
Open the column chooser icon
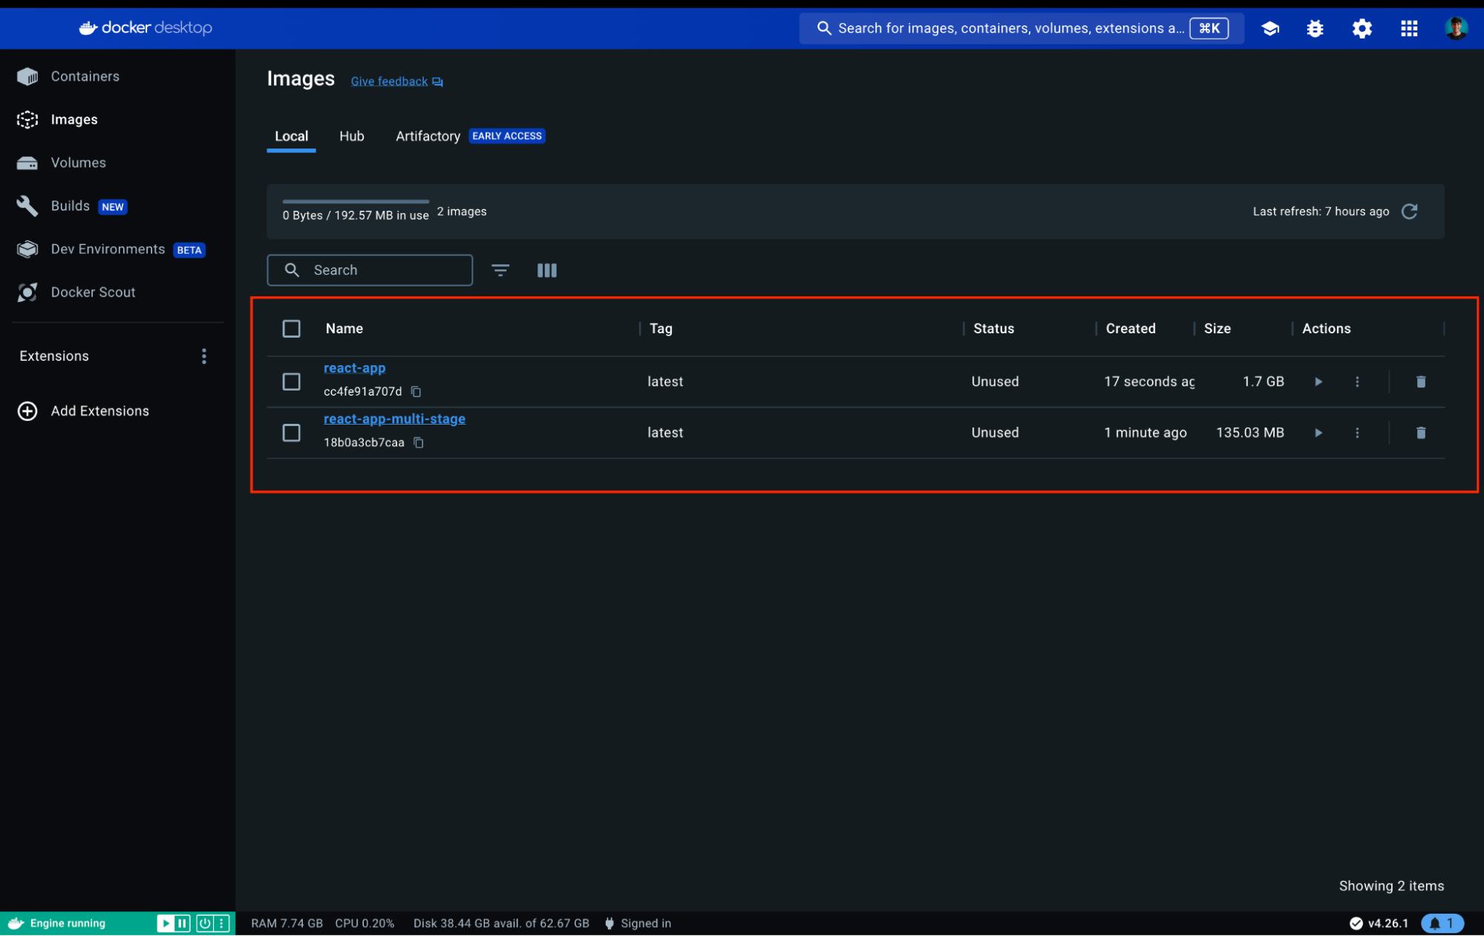[x=546, y=270]
